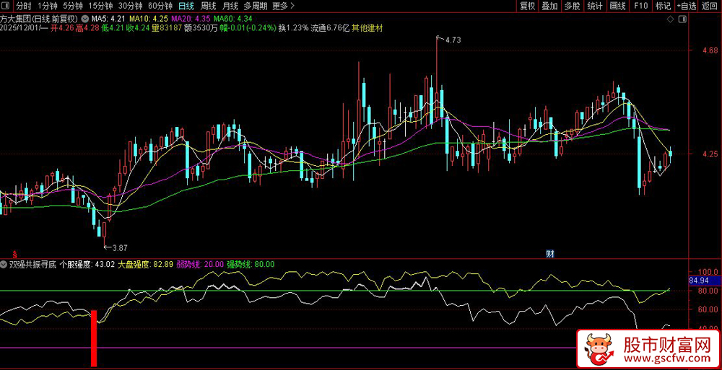Click the MA20: 4.35 label
Screen dimensions: 722x370
tap(191, 19)
